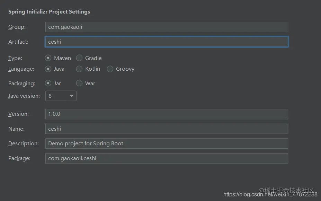321x201 pixels.
Task: Select the Maven type radio button
Action: (48, 58)
